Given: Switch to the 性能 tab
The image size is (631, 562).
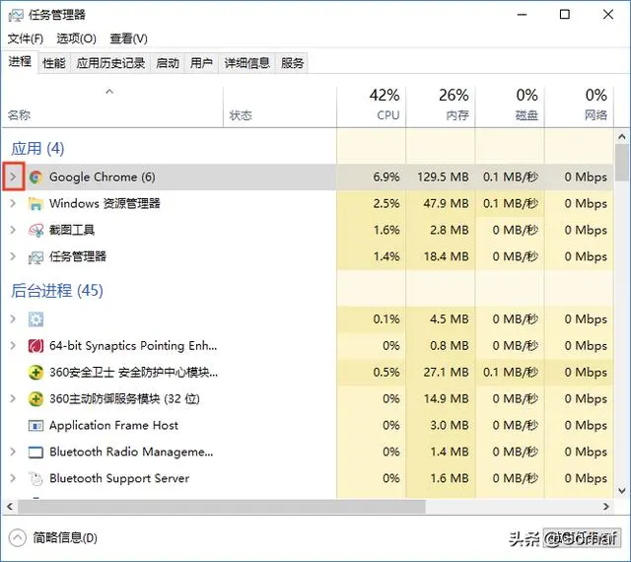Looking at the screenshot, I should pos(54,63).
